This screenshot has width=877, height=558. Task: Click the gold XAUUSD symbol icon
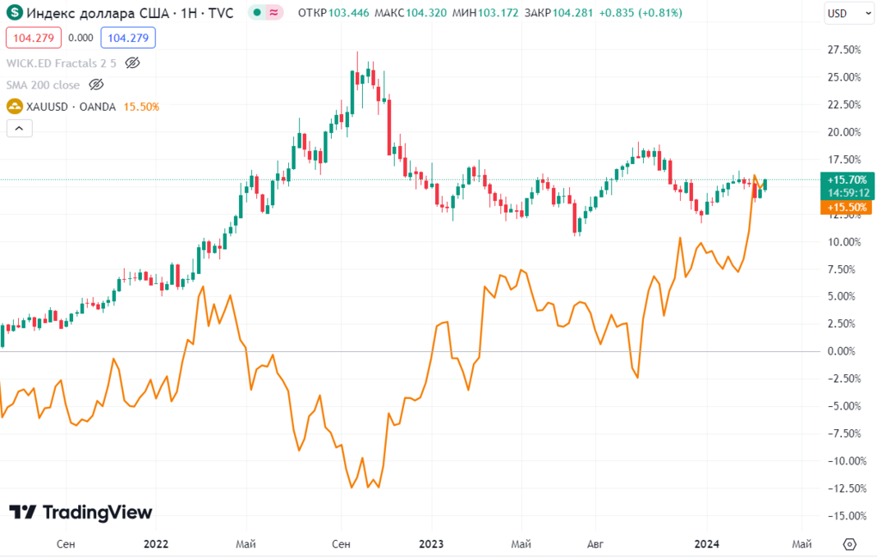[x=15, y=106]
